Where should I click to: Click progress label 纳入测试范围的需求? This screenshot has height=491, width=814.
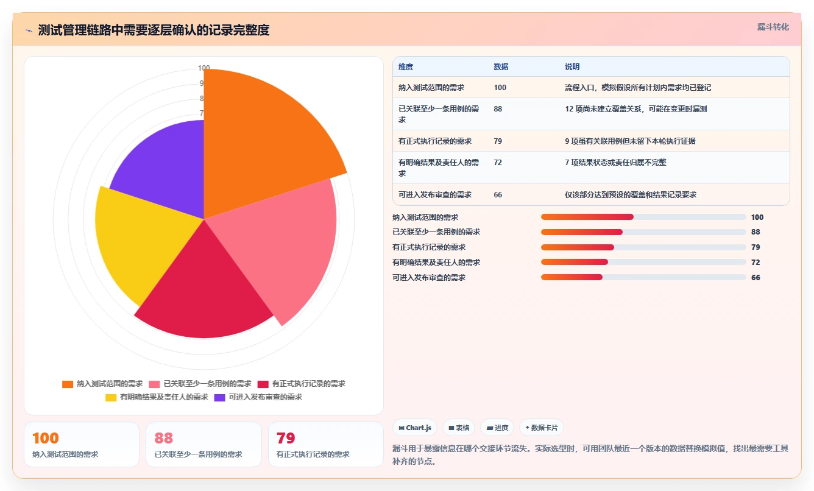425,217
